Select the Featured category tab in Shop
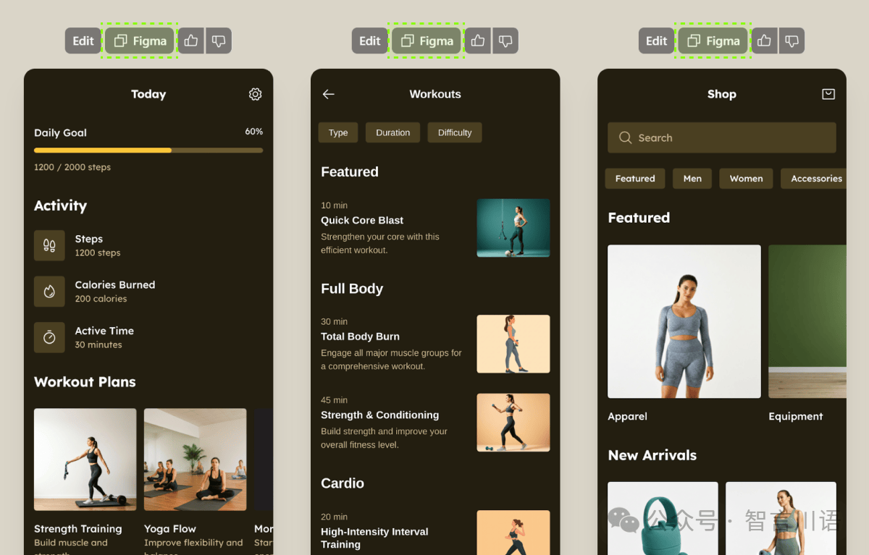869x555 pixels. coord(635,179)
